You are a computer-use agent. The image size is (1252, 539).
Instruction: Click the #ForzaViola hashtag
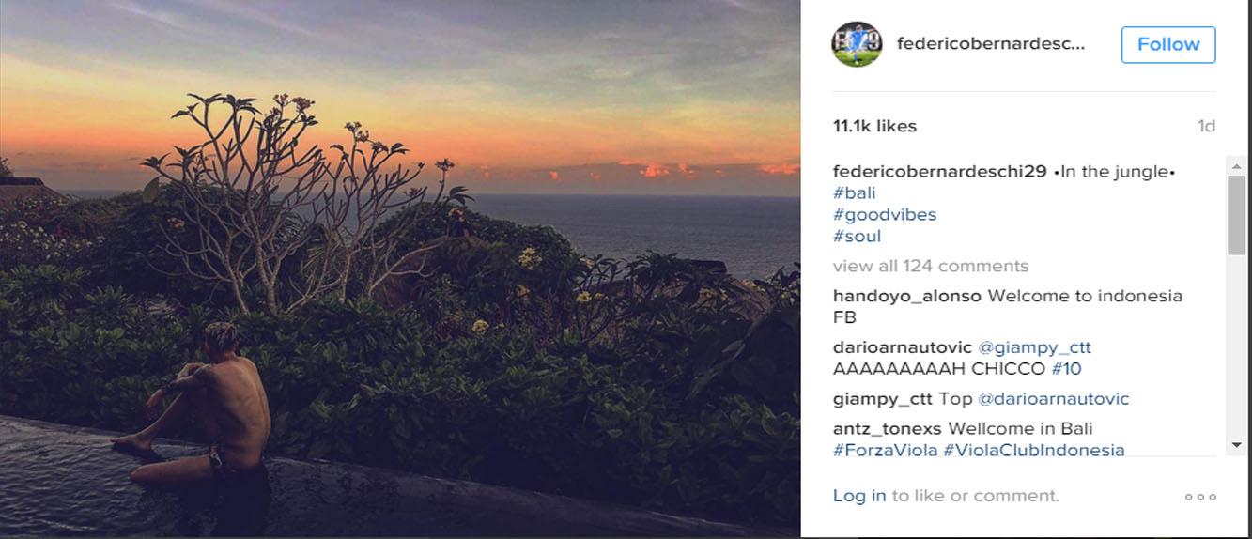point(885,450)
